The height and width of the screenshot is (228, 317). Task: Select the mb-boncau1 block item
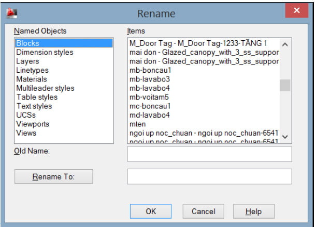click(x=149, y=70)
